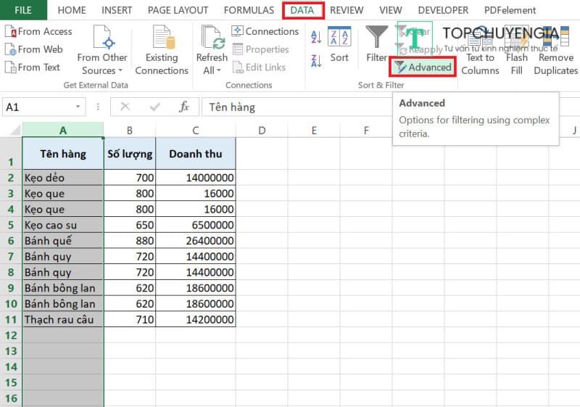Screen dimensions: 580x407
Task: Click the From Text import icon
Action: click(x=11, y=67)
